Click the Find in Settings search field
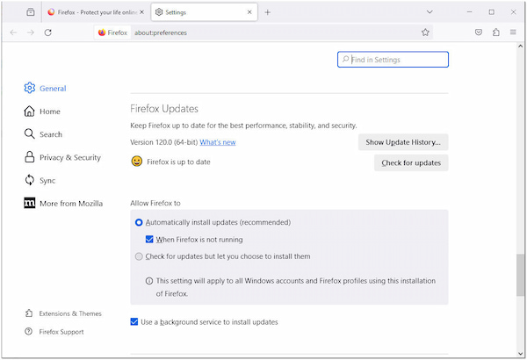Image resolution: width=527 pixels, height=360 pixels. click(393, 60)
